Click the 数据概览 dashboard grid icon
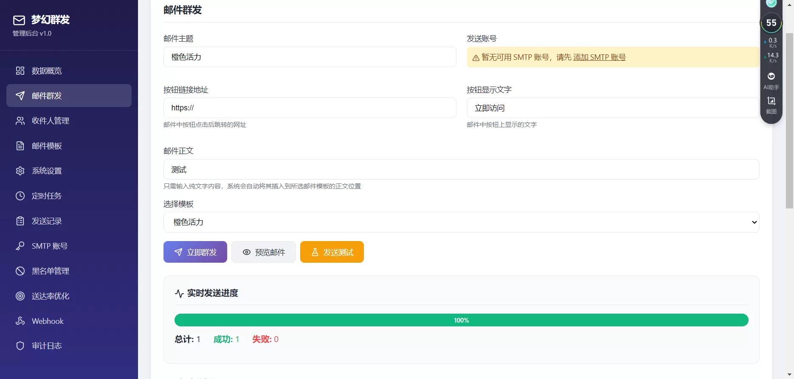Viewport: 794px width, 379px height. click(20, 70)
